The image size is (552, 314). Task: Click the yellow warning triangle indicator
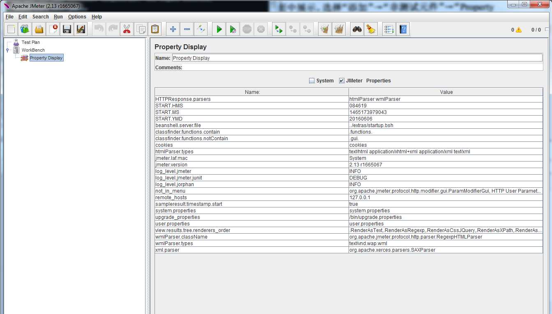tap(519, 30)
